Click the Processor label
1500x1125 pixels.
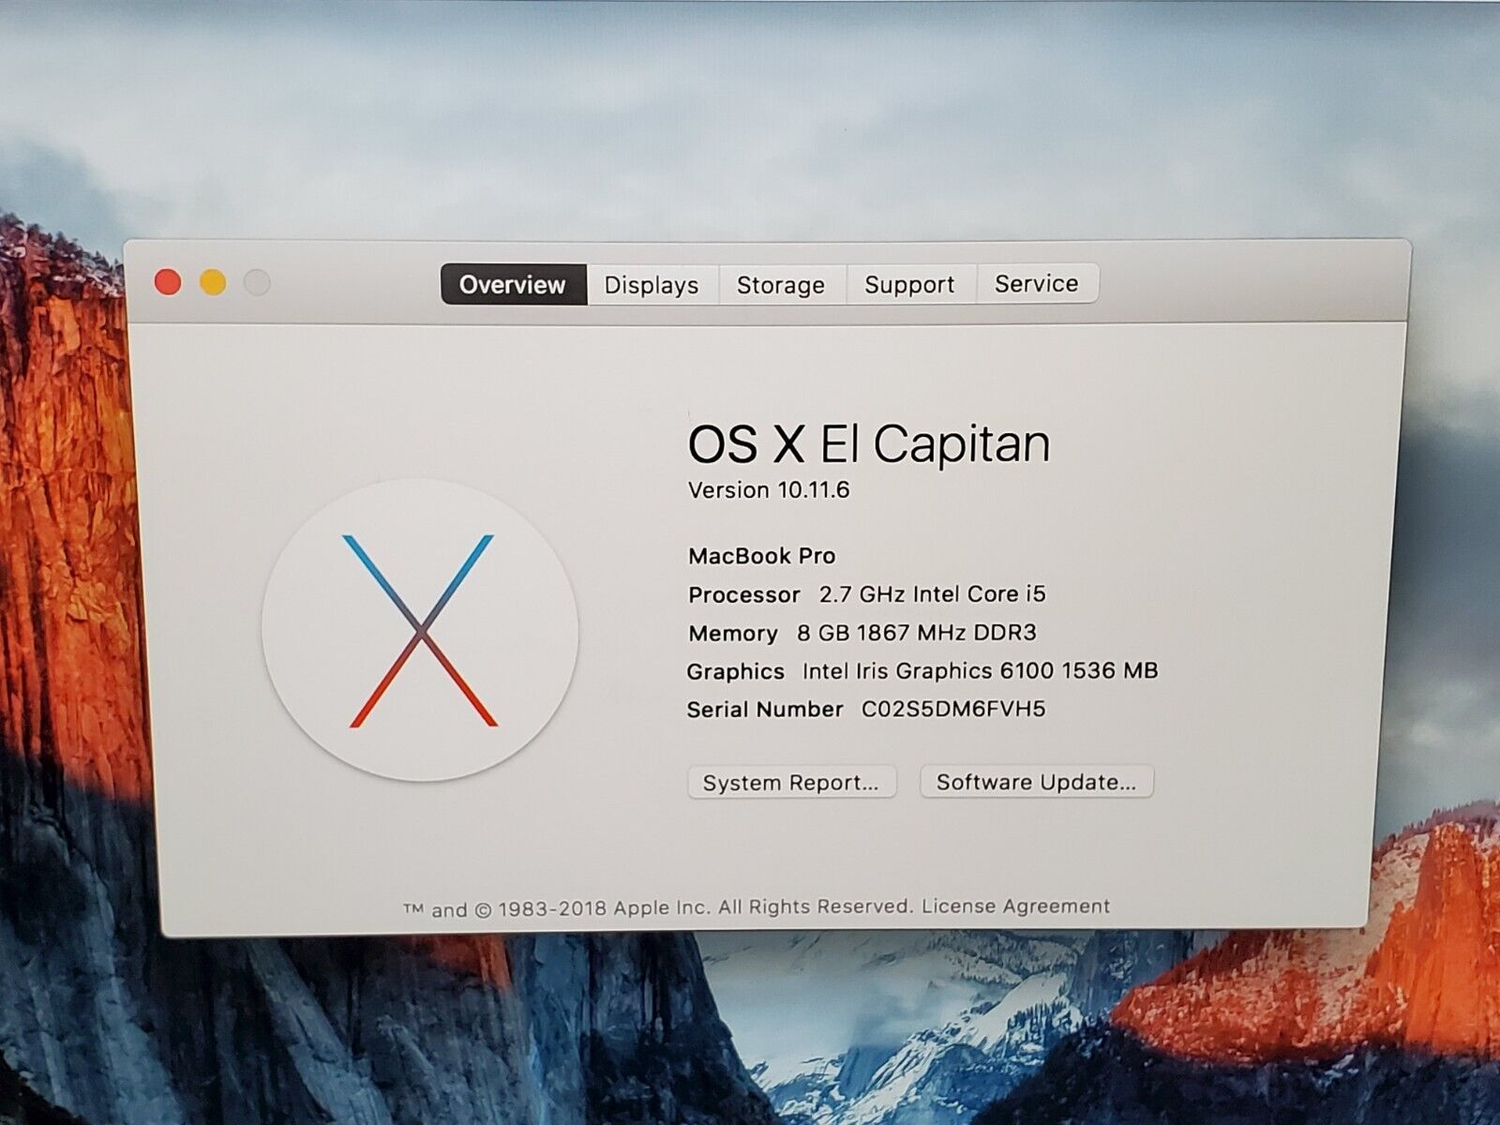tap(744, 595)
